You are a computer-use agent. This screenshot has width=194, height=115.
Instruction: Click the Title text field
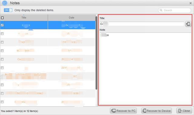(142, 24)
